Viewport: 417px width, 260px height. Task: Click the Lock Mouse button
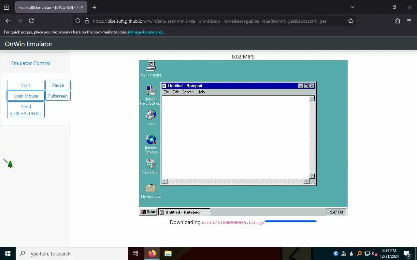point(26,96)
